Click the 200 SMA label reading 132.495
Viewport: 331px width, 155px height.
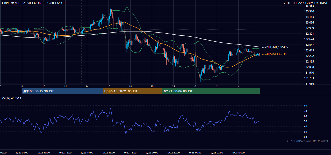[x=275, y=47]
